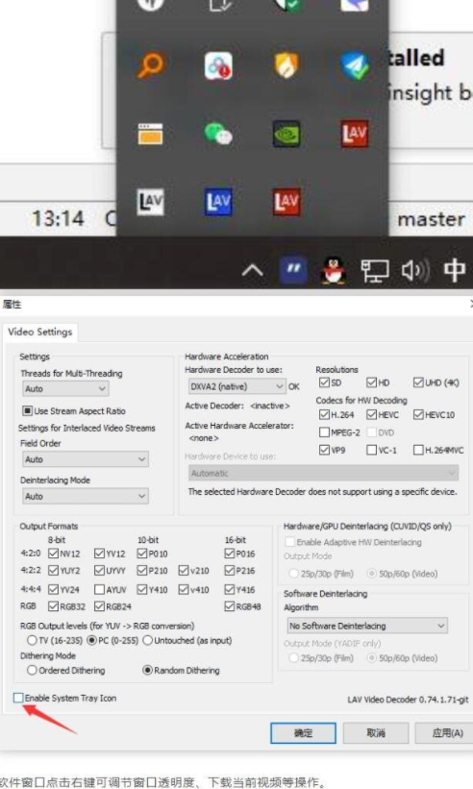This screenshot has height=789, width=473.
Task: Toggle the HEVC codec checkbox
Action: (372, 414)
